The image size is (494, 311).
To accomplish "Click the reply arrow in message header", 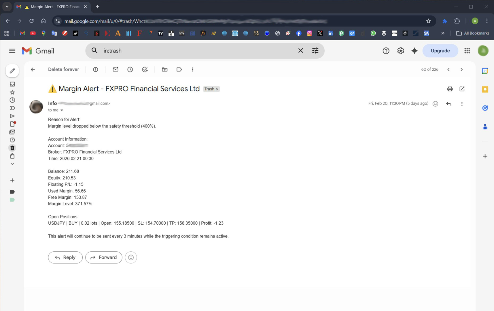I will [449, 104].
